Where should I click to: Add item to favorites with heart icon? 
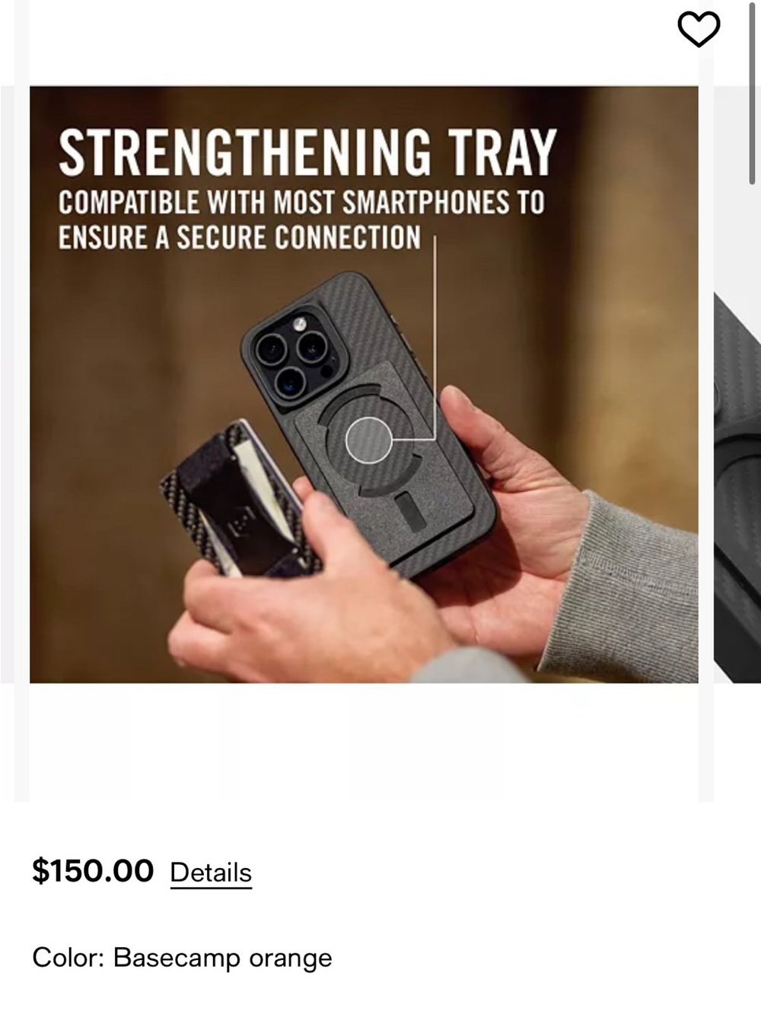(699, 30)
